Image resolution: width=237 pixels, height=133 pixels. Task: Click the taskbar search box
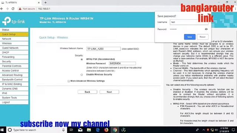pyautogui.click(x=36, y=130)
